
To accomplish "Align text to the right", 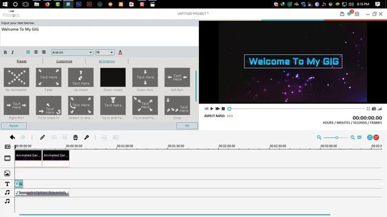I will tap(44, 52).
